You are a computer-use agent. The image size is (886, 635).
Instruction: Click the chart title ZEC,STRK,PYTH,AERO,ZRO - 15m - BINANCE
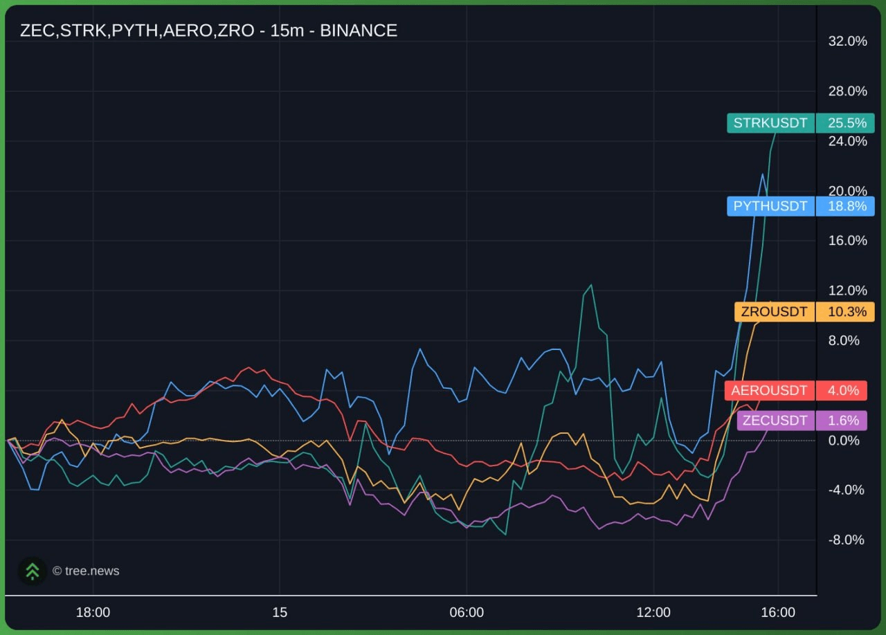click(208, 30)
